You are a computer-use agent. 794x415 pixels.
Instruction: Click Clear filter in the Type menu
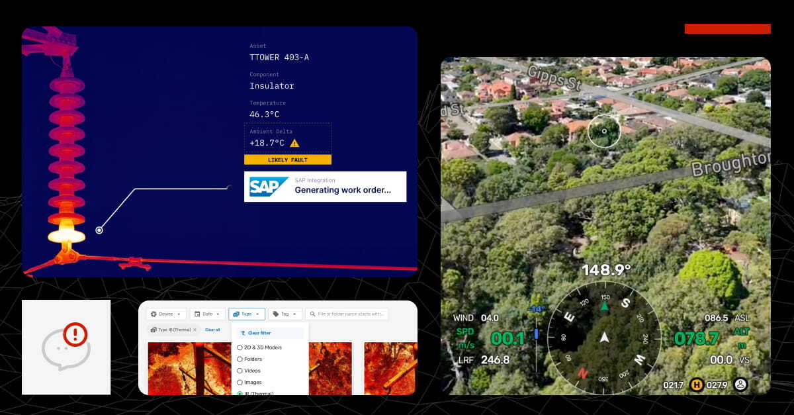point(270,334)
